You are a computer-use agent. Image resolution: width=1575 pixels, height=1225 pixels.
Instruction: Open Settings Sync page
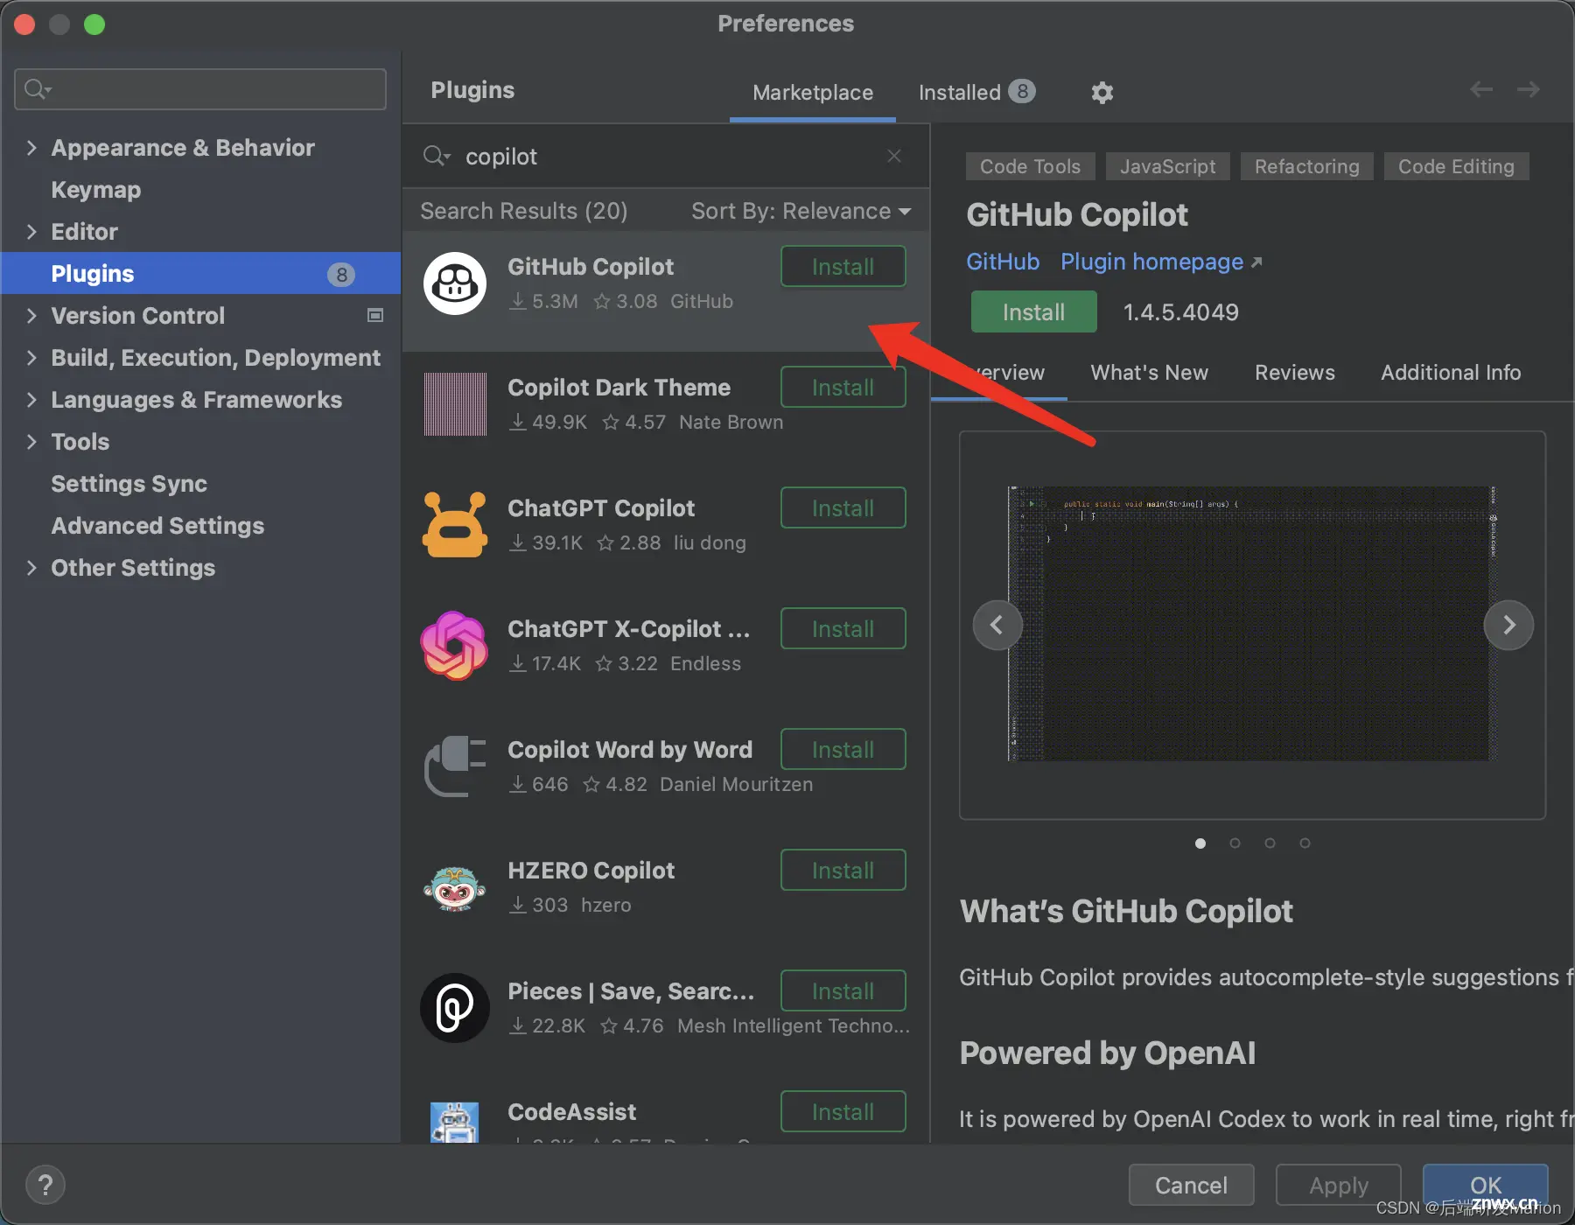129,483
